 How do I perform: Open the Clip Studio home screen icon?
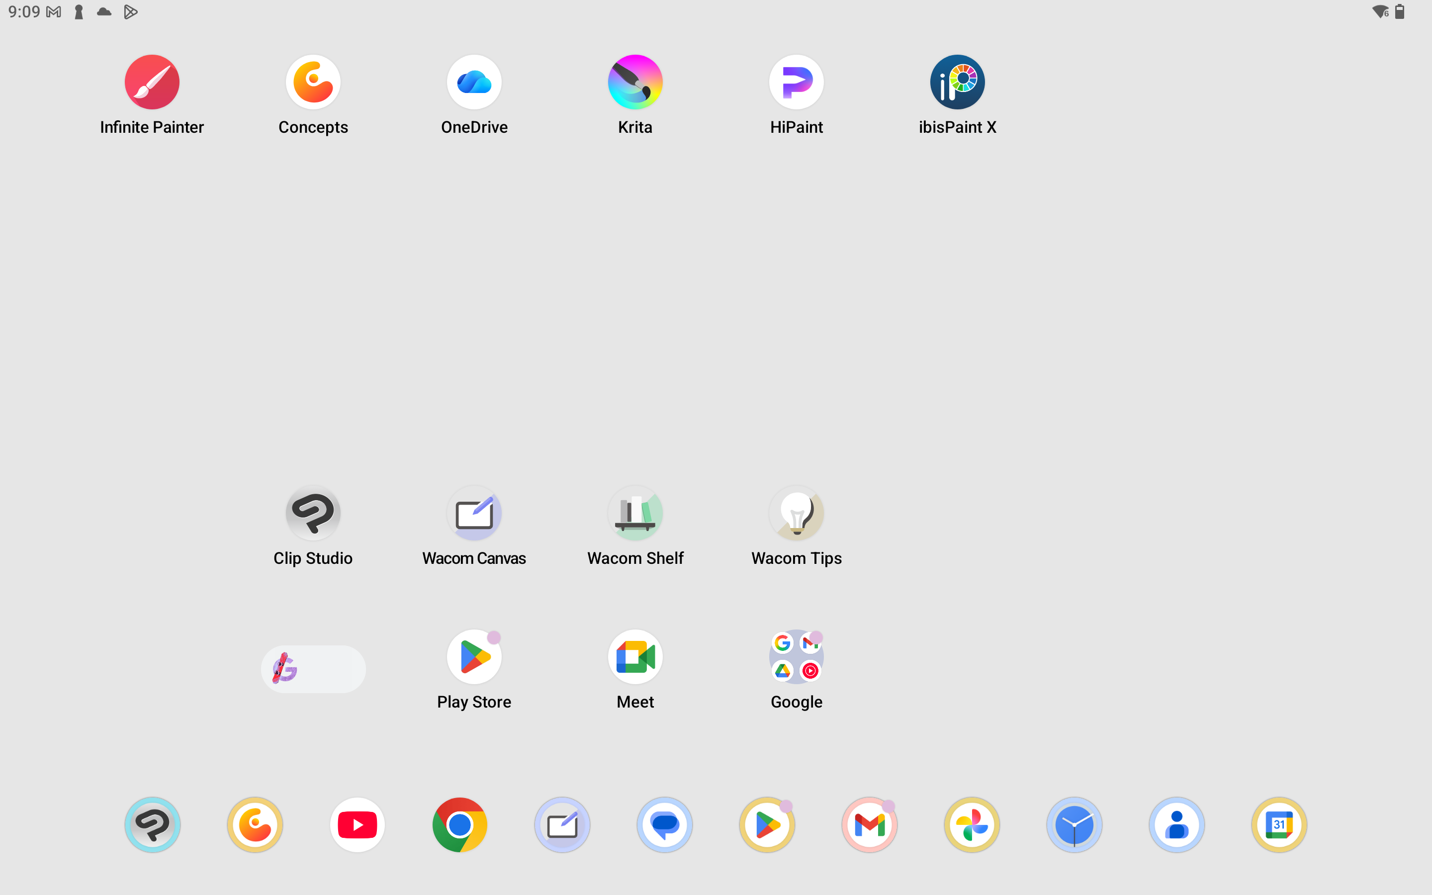[x=313, y=513]
